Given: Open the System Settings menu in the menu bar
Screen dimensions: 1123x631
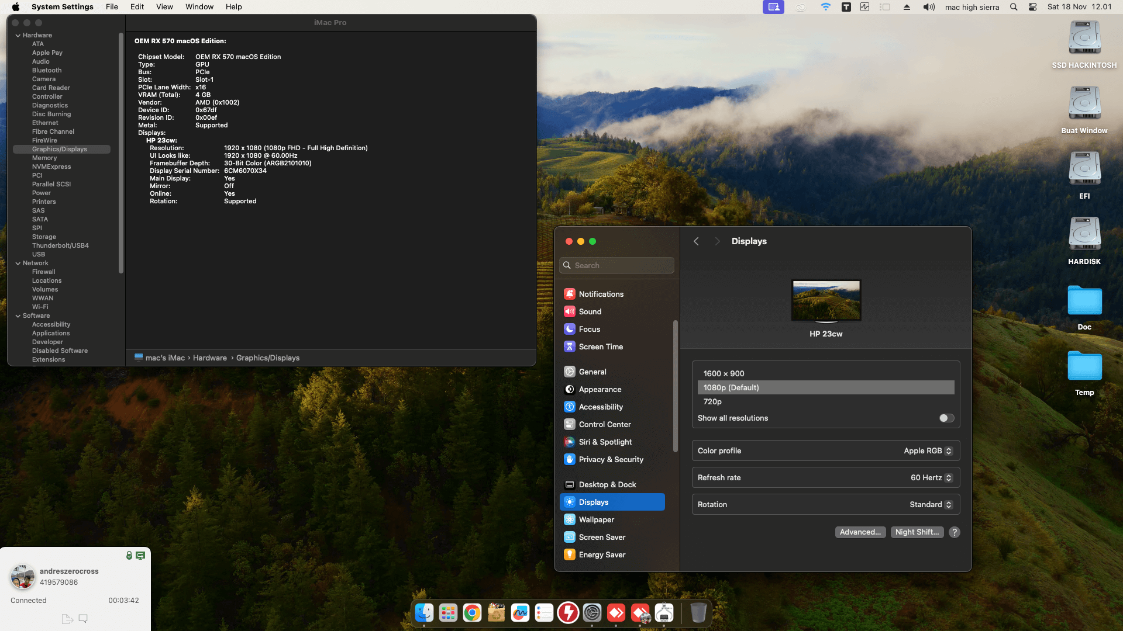Looking at the screenshot, I should (63, 7).
